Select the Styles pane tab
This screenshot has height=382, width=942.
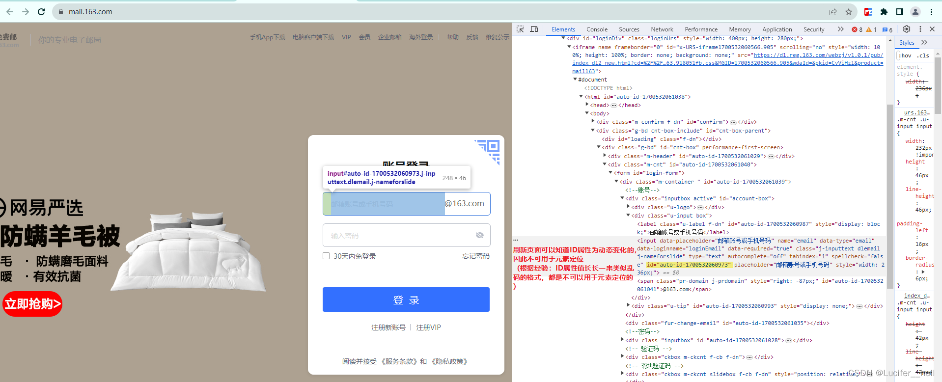click(x=907, y=43)
